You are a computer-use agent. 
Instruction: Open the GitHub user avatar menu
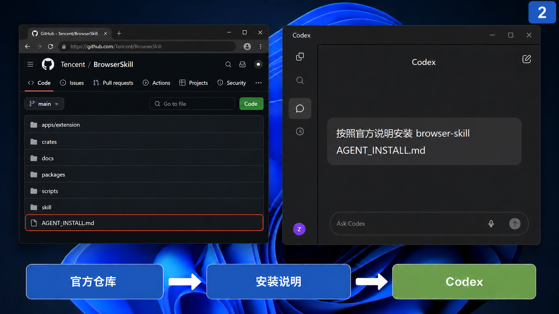(258, 64)
